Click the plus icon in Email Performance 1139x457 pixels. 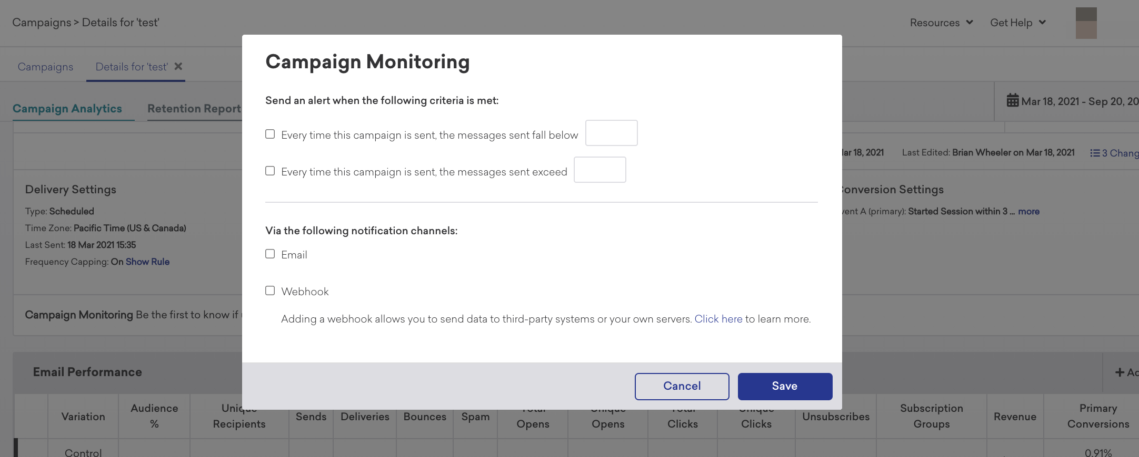[x=1120, y=372]
